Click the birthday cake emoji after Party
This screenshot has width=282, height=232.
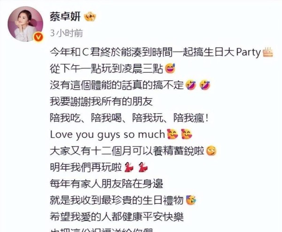(x=268, y=52)
